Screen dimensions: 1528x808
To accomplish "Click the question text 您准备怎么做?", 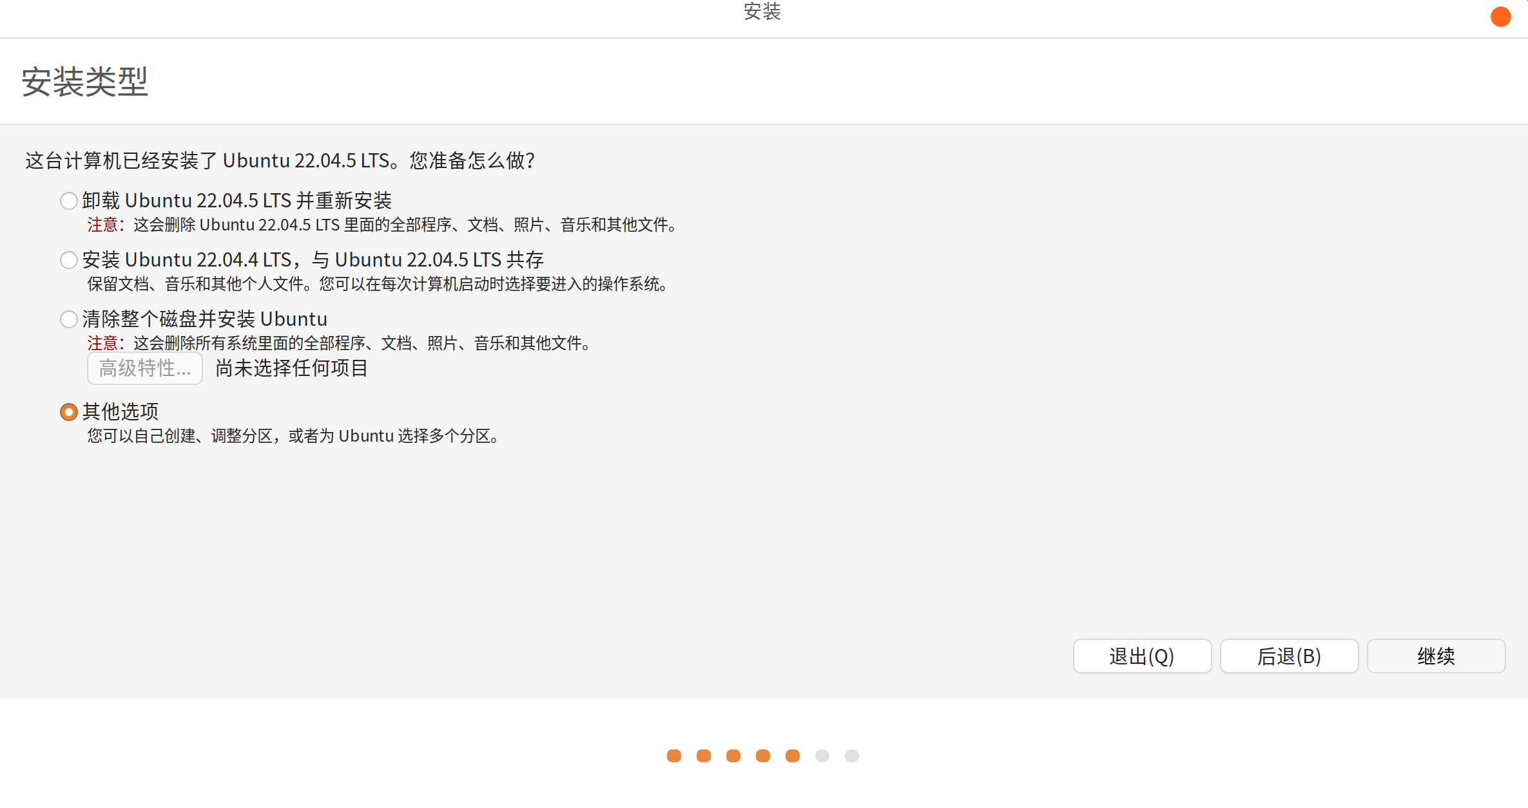I will coord(472,160).
